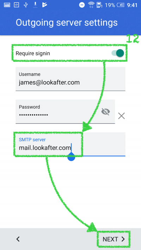The height and width of the screenshot is (250, 141).
Task: Tap the SIM card alert icon
Action: tap(99, 5)
